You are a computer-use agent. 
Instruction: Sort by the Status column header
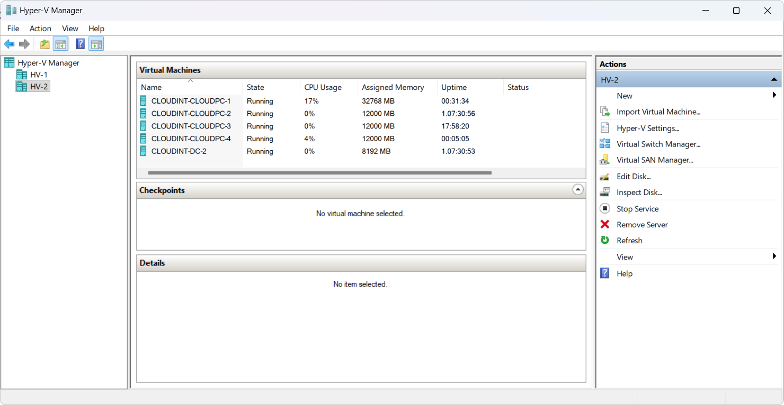click(x=545, y=87)
